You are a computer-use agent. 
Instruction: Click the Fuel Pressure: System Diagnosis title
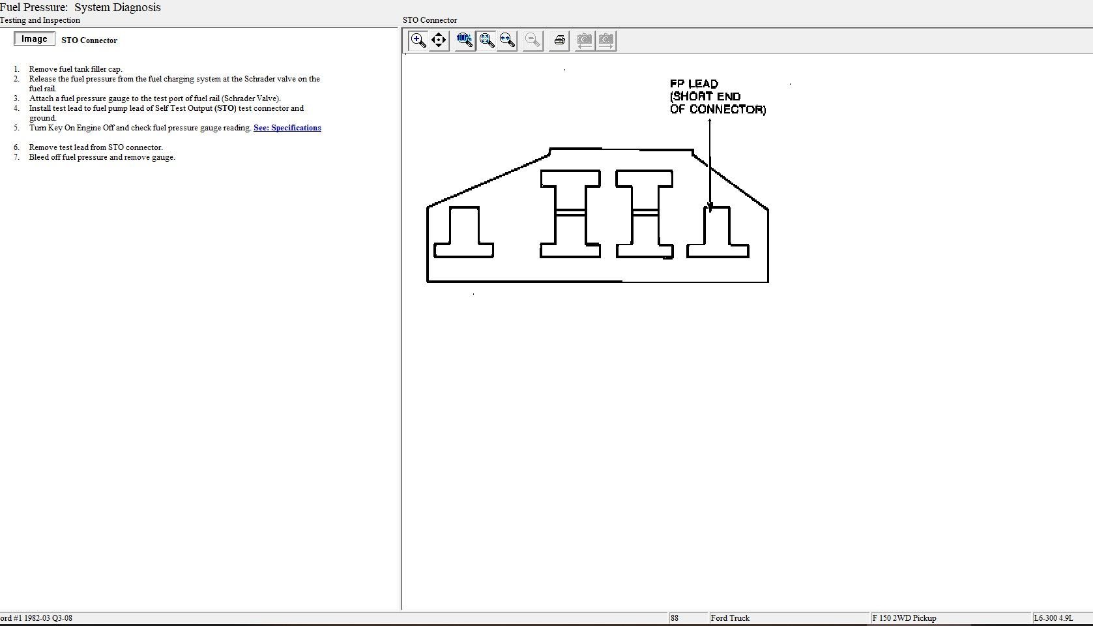pyautogui.click(x=80, y=8)
